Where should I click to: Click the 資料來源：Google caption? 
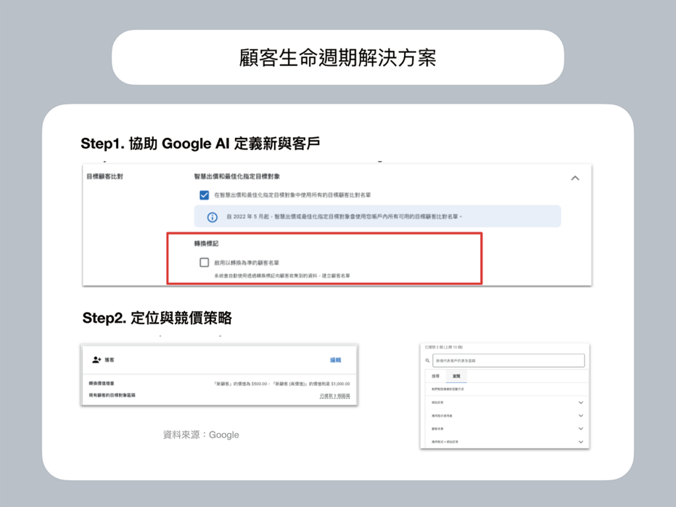[x=201, y=434]
